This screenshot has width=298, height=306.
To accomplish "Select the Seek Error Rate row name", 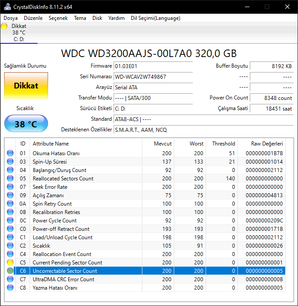I will tap(50, 187).
